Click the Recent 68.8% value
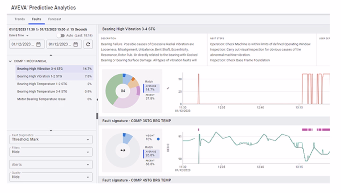The width and height of the screenshot is (341, 193). 150,164
